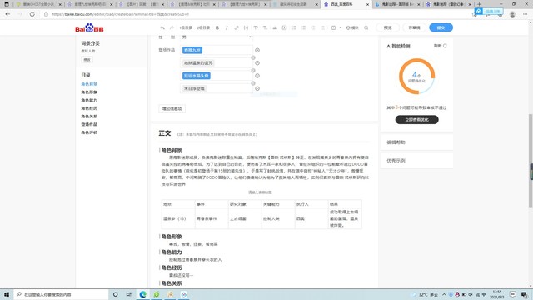Save the entry with 存草稿
This screenshot has width=533, height=300.
tap(414, 27)
